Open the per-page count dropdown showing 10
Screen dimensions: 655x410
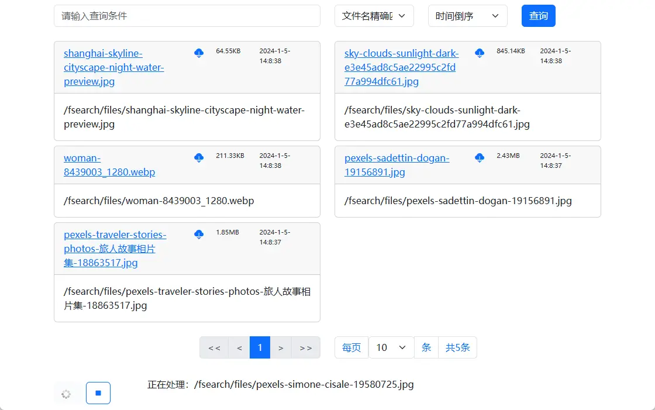391,347
